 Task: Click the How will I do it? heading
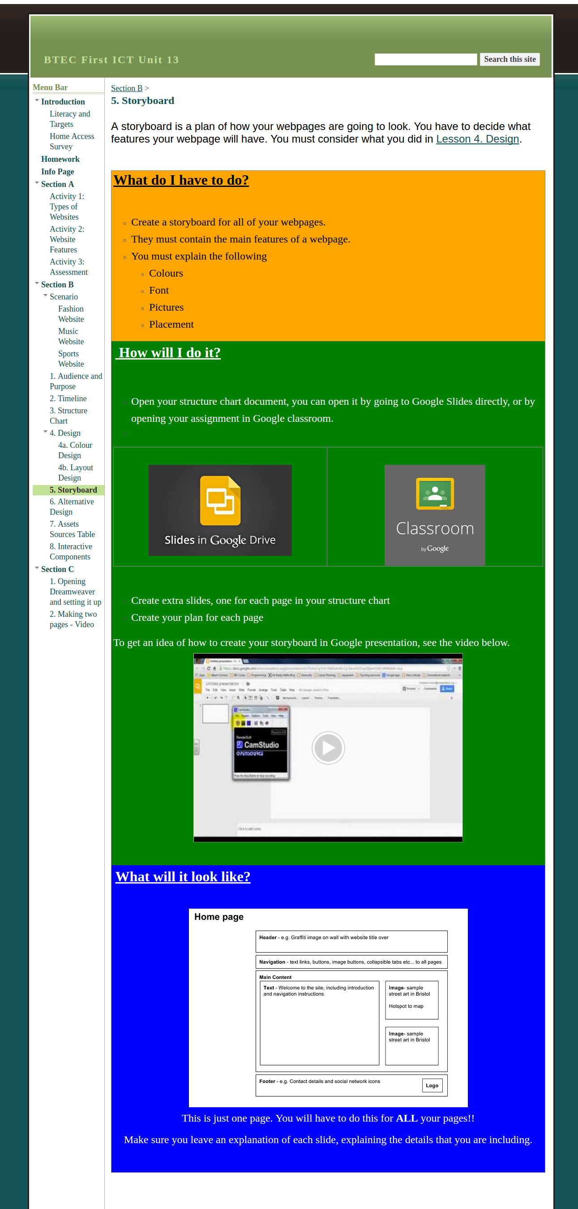168,352
